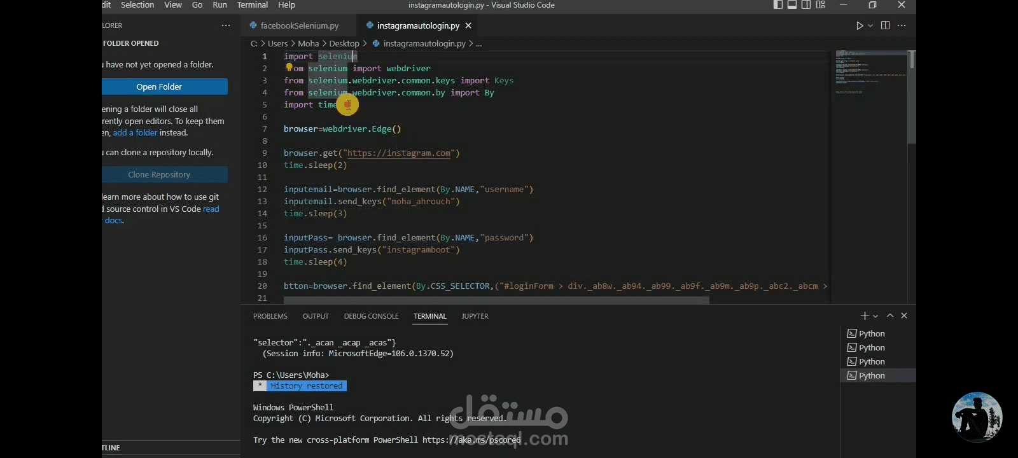The width and height of the screenshot is (1018, 458).
Task: Select the highlighted Python terminal entry
Action: coord(878,375)
